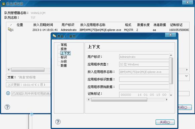Click the message table horizontal scrollbar thumb

point(28,70)
